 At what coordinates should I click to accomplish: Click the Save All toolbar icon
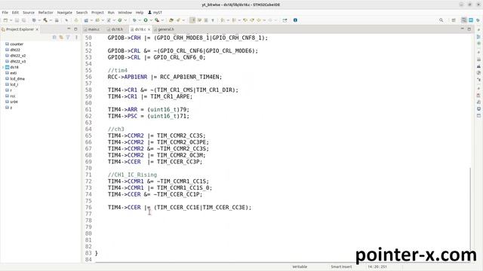pos(23,20)
